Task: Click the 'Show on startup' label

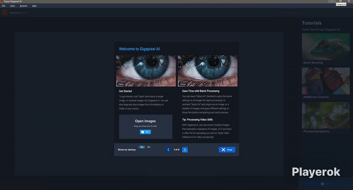Action: pyautogui.click(x=127, y=150)
